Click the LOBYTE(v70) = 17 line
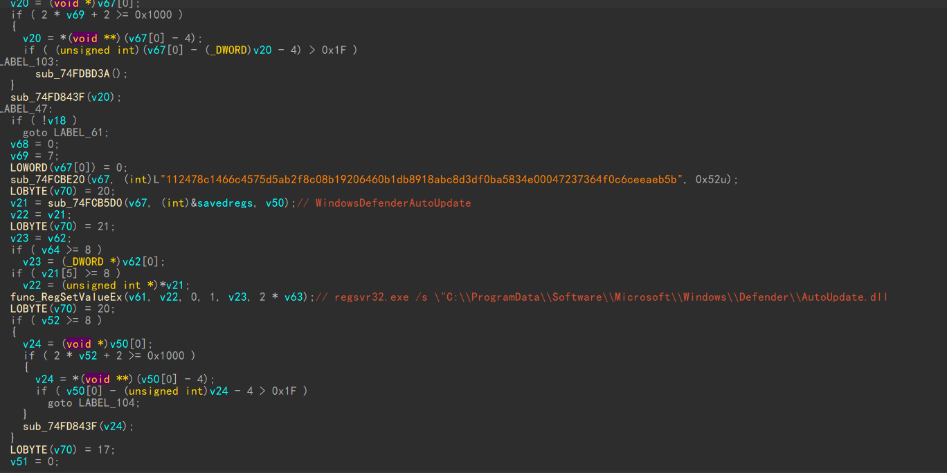947x473 pixels. click(62, 449)
